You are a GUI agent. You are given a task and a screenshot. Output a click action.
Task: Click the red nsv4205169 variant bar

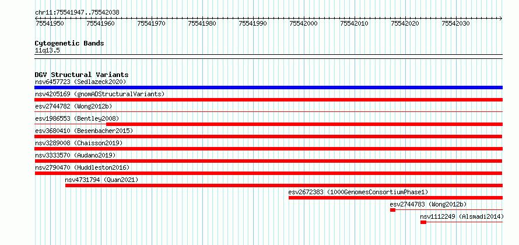coord(268,100)
